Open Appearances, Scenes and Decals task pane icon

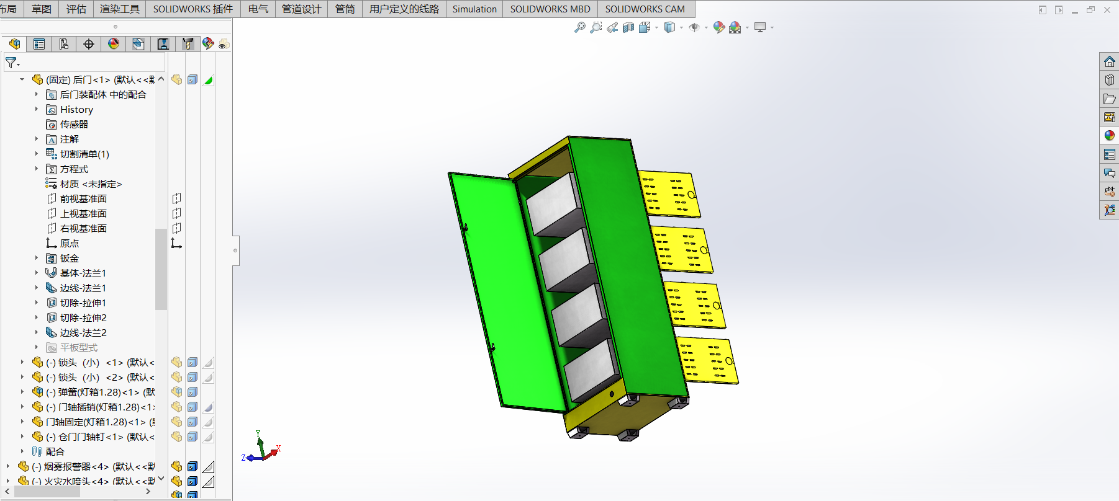1110,135
